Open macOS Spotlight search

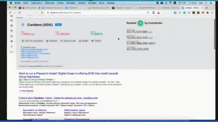[x=206, y=3]
